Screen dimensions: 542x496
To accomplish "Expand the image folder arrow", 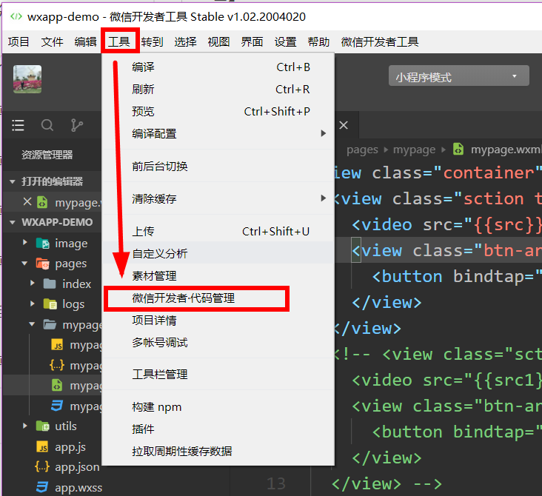I will (25, 242).
